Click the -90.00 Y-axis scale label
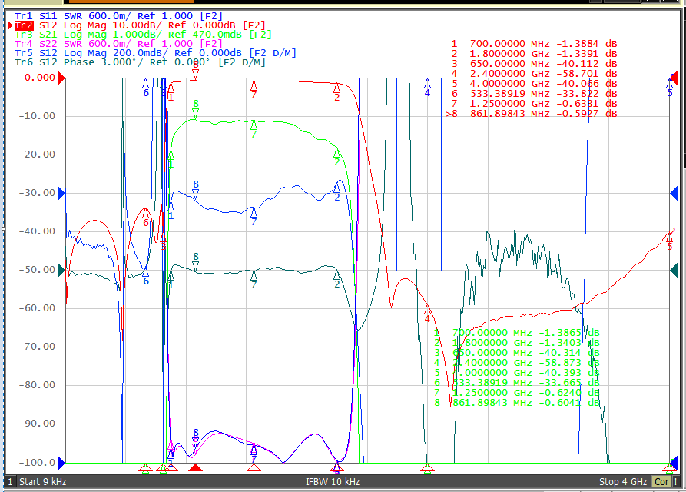 (x=37, y=424)
